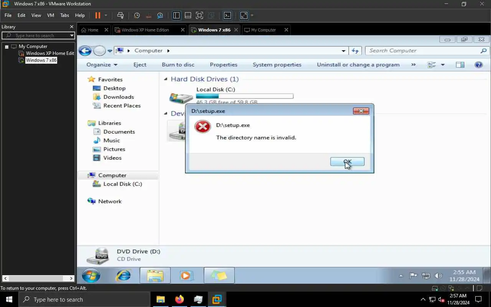The image size is (491, 307).
Task: Open the VMware Tabs menu
Action: 64,15
